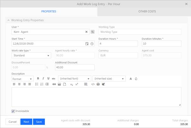Expand the Format dropdown
Viewport: 191px width, 128px height.
[x=22, y=79]
